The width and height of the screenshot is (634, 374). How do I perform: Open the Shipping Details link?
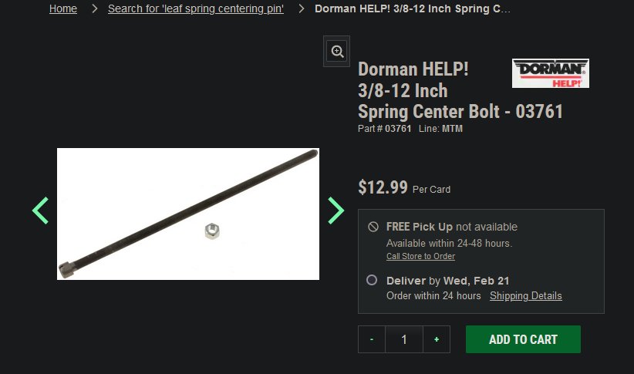526,296
